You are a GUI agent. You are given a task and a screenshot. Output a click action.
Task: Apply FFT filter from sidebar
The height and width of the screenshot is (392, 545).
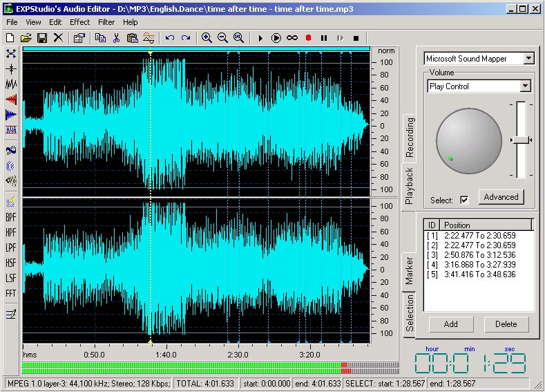point(11,294)
